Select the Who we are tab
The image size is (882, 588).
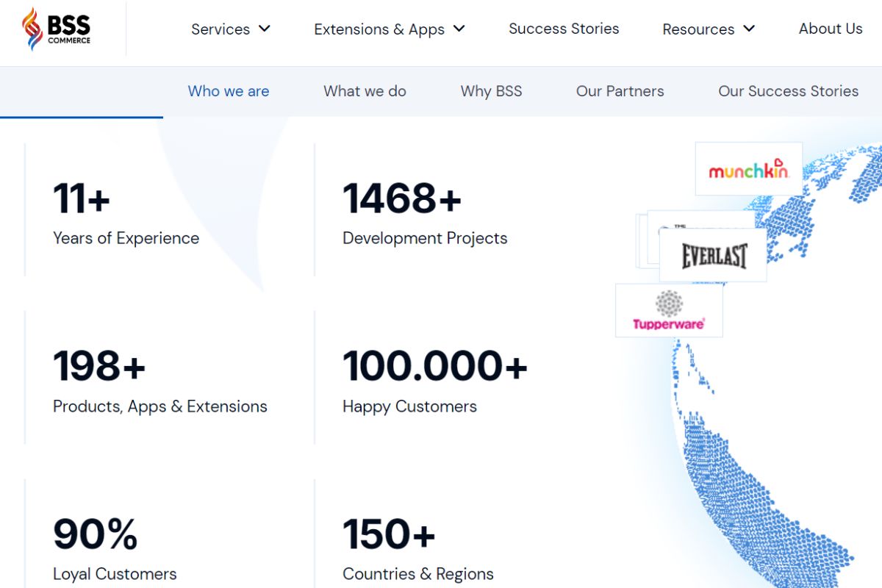pos(229,91)
